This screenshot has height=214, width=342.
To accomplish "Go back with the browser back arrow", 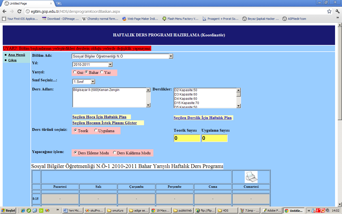I will pyautogui.click(x=5, y=12).
